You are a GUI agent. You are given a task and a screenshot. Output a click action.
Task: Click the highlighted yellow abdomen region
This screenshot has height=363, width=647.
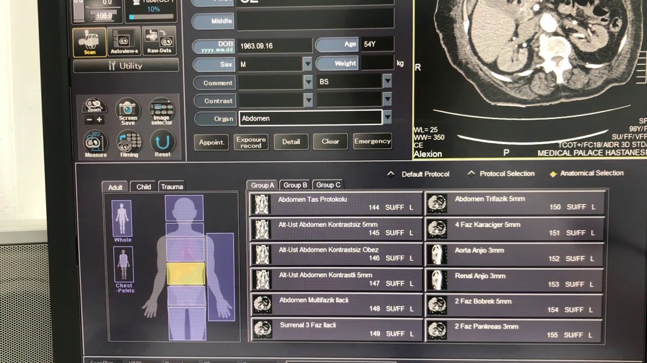pyautogui.click(x=186, y=273)
